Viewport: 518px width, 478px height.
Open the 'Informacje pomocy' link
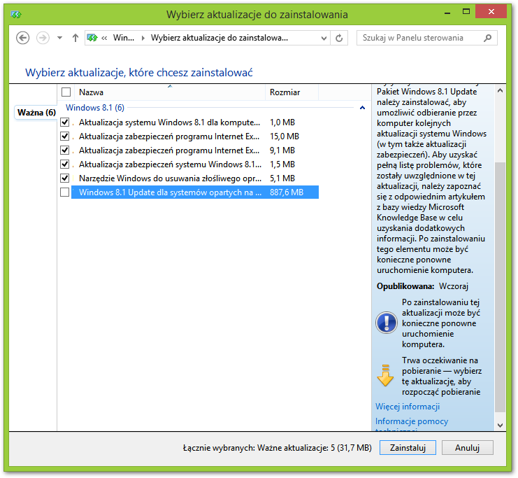tap(412, 421)
